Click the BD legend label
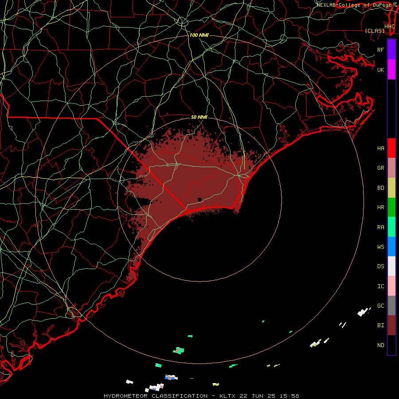The width and height of the screenshot is (399, 399). (381, 188)
